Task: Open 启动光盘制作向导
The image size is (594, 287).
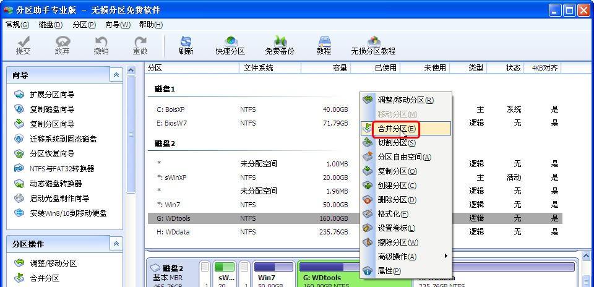Action: pyautogui.click(x=52, y=198)
